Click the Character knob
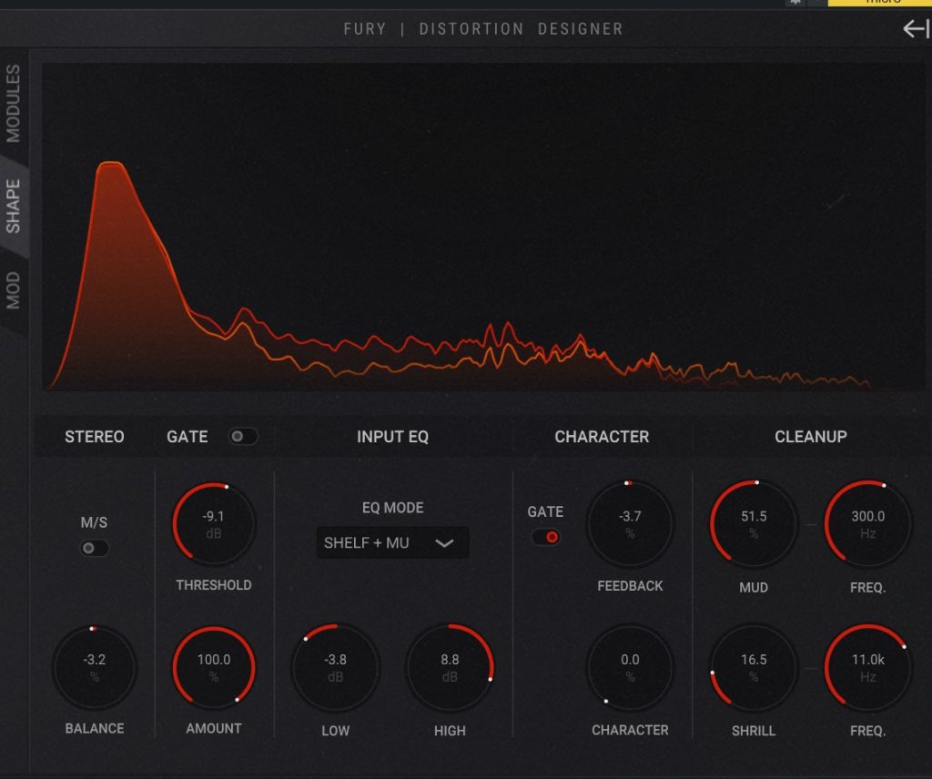Image resolution: width=932 pixels, height=779 pixels. click(x=630, y=668)
